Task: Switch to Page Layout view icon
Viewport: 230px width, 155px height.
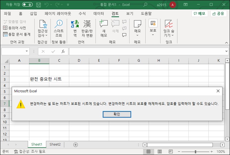Action: [160, 152]
